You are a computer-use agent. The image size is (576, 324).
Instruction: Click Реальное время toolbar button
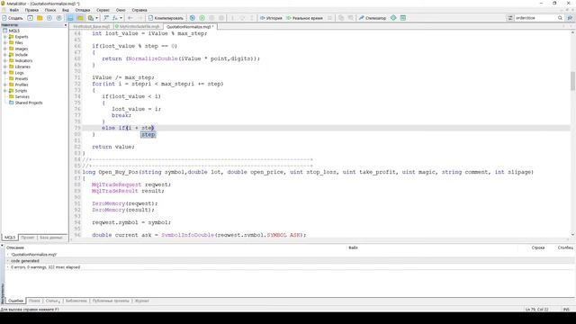click(x=304, y=18)
